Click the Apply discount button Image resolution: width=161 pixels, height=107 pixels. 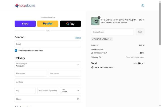[x=140, y=32]
